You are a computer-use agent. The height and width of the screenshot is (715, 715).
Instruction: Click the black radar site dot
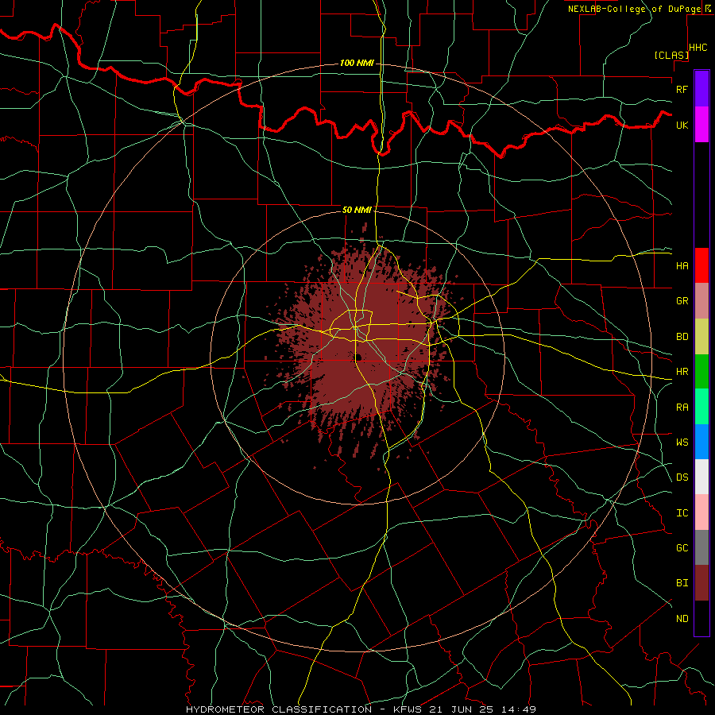coord(359,357)
